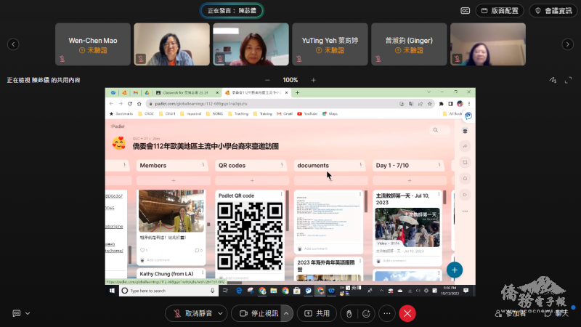Switch to Classwork browser tab
This screenshot has height=327, width=581.
(187, 93)
